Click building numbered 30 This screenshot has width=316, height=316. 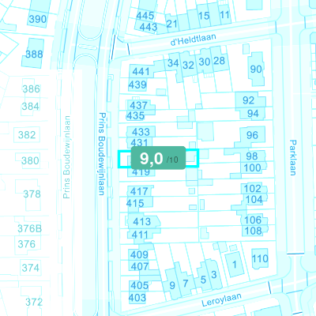tap(205, 62)
